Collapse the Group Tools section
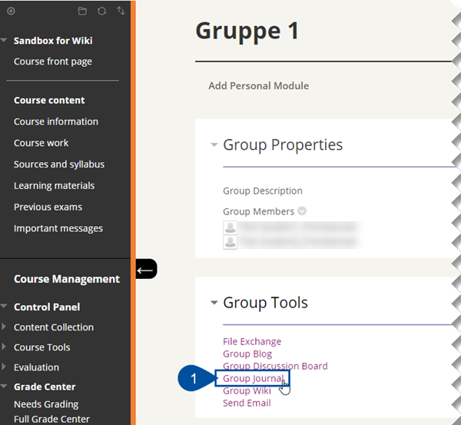Screen dimensions: 461x425 214,302
